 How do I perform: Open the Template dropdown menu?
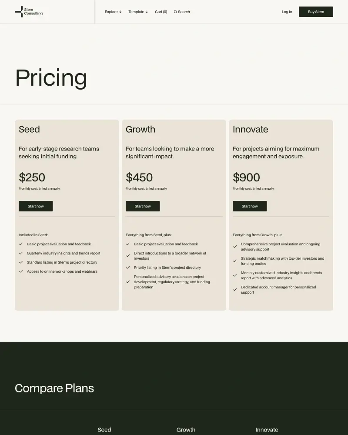tap(138, 12)
